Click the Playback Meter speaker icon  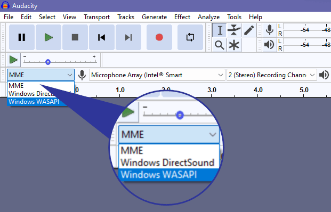(270, 45)
